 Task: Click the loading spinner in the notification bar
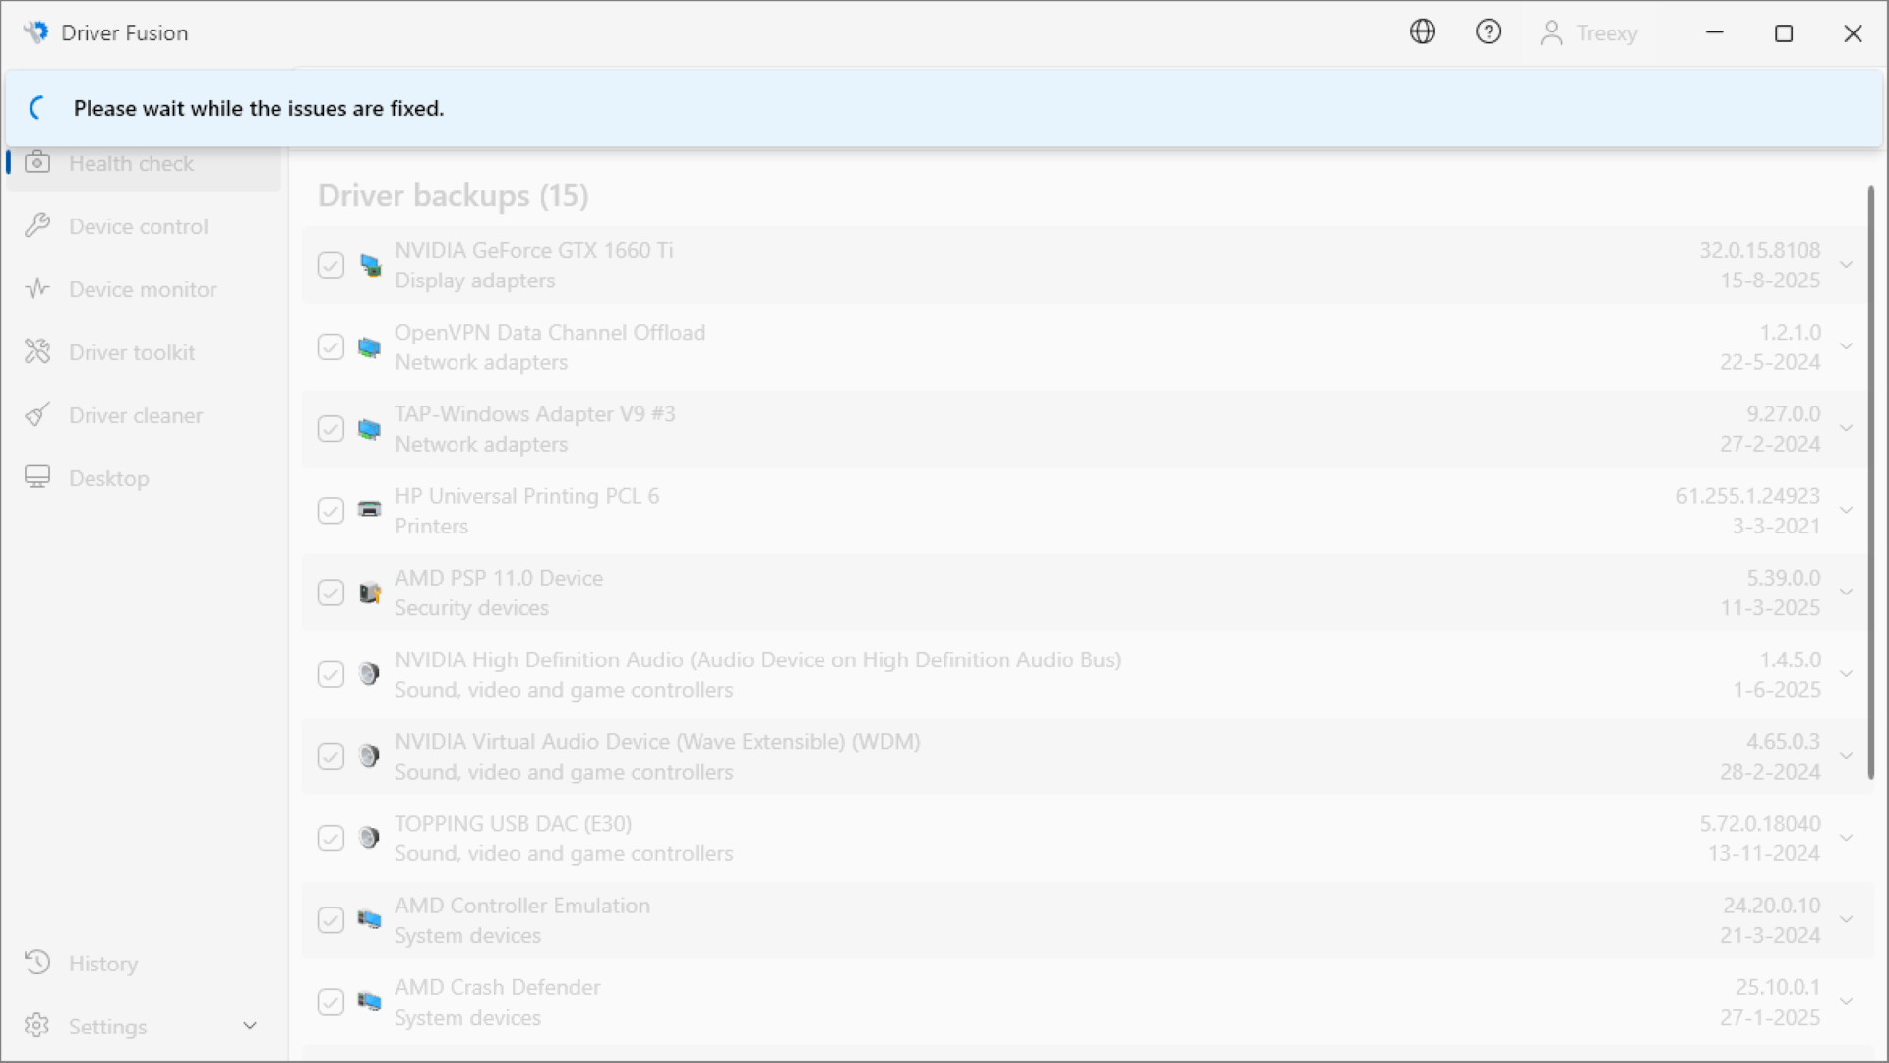pos(37,108)
